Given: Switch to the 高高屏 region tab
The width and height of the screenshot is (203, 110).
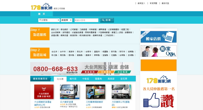Looking at the screenshot, I should coord(111,79).
